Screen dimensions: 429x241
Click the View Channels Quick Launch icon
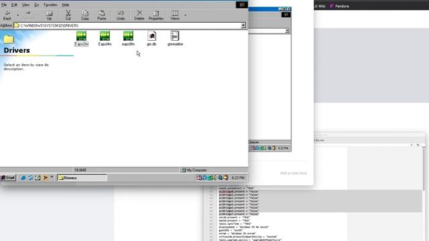tap(46, 178)
